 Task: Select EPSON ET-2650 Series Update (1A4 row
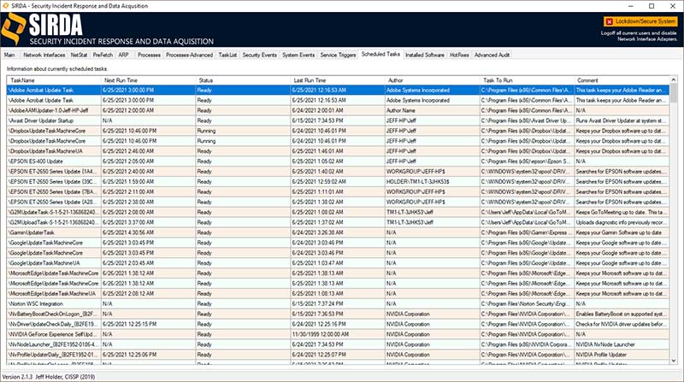338,172
